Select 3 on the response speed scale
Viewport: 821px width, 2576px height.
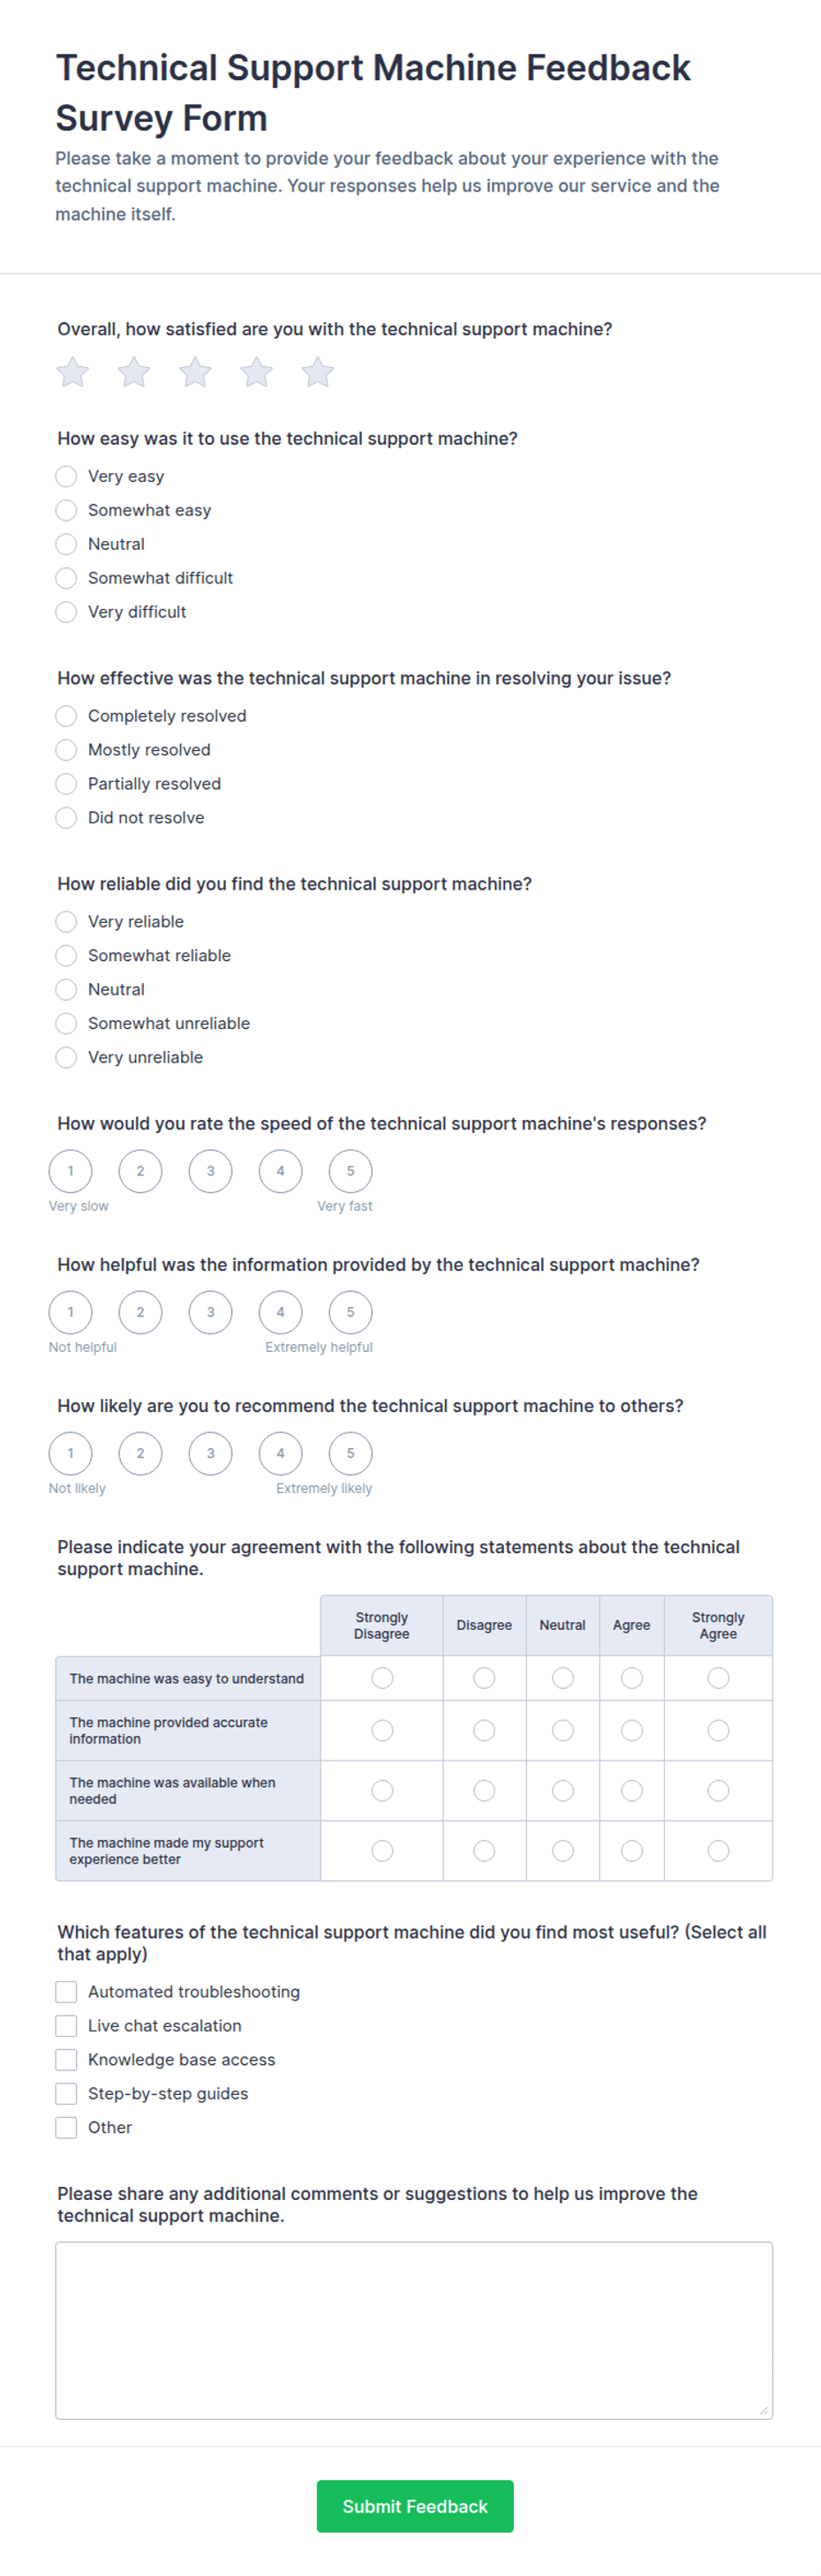pos(210,1171)
